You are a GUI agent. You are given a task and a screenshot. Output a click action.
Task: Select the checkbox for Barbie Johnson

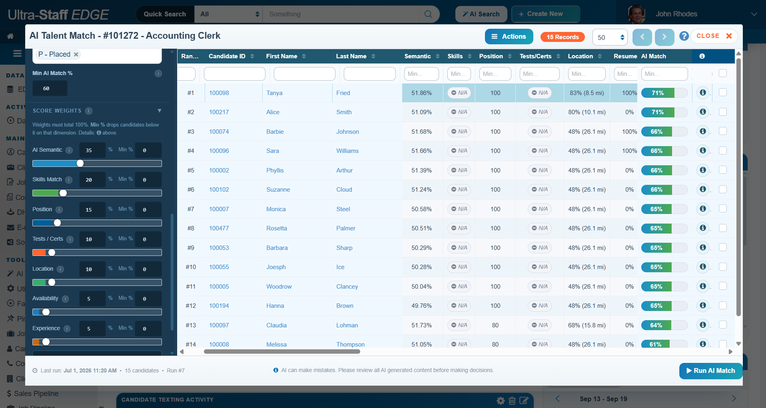click(x=723, y=131)
